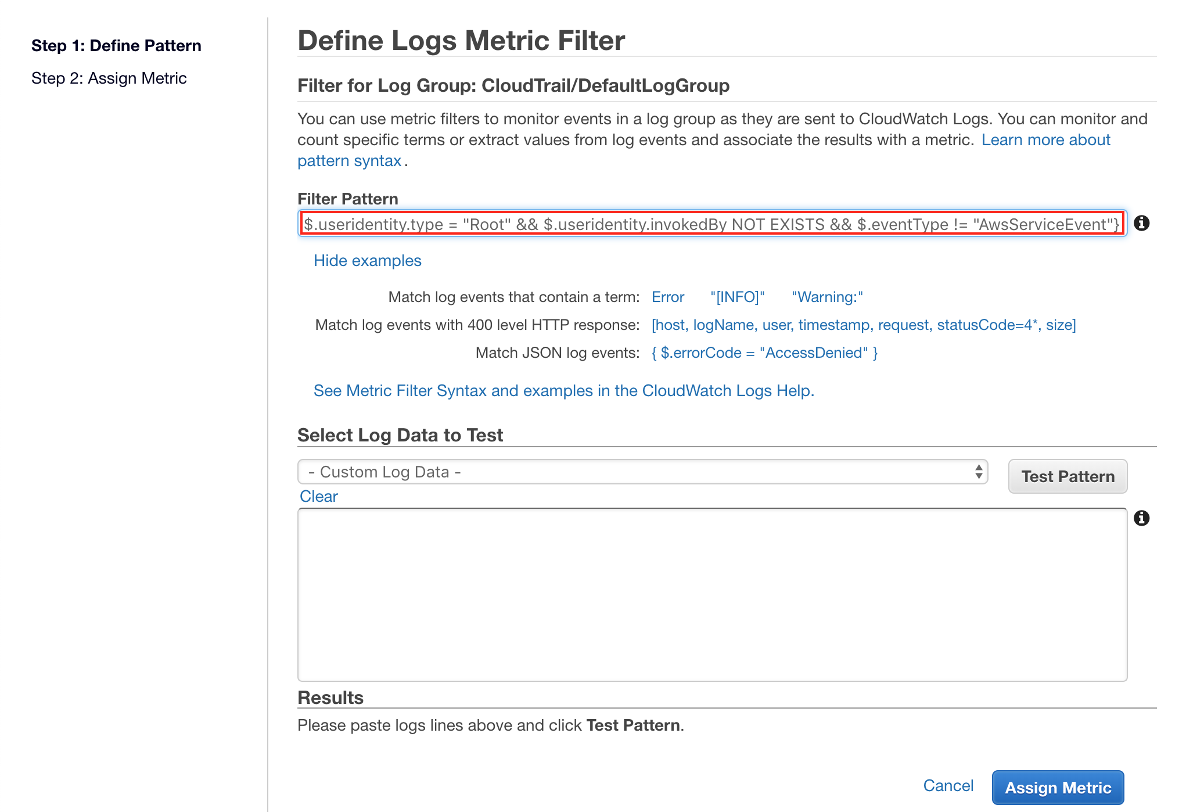1186x812 pixels.
Task: Click the info icon beside log data textarea
Action: tap(1141, 518)
